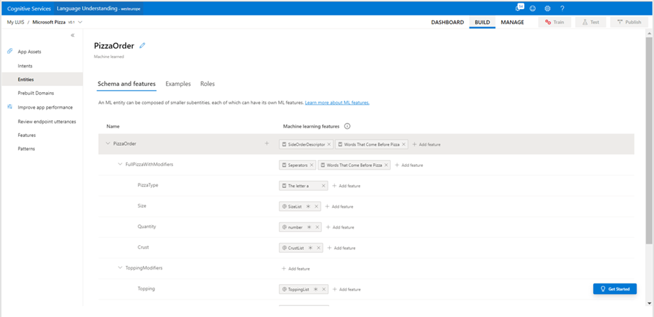
Task: Open the settings gear icon
Action: point(548,8)
